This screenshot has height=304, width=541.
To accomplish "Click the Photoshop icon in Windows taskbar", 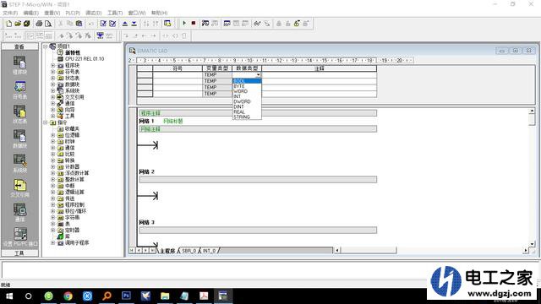I will pos(126,296).
